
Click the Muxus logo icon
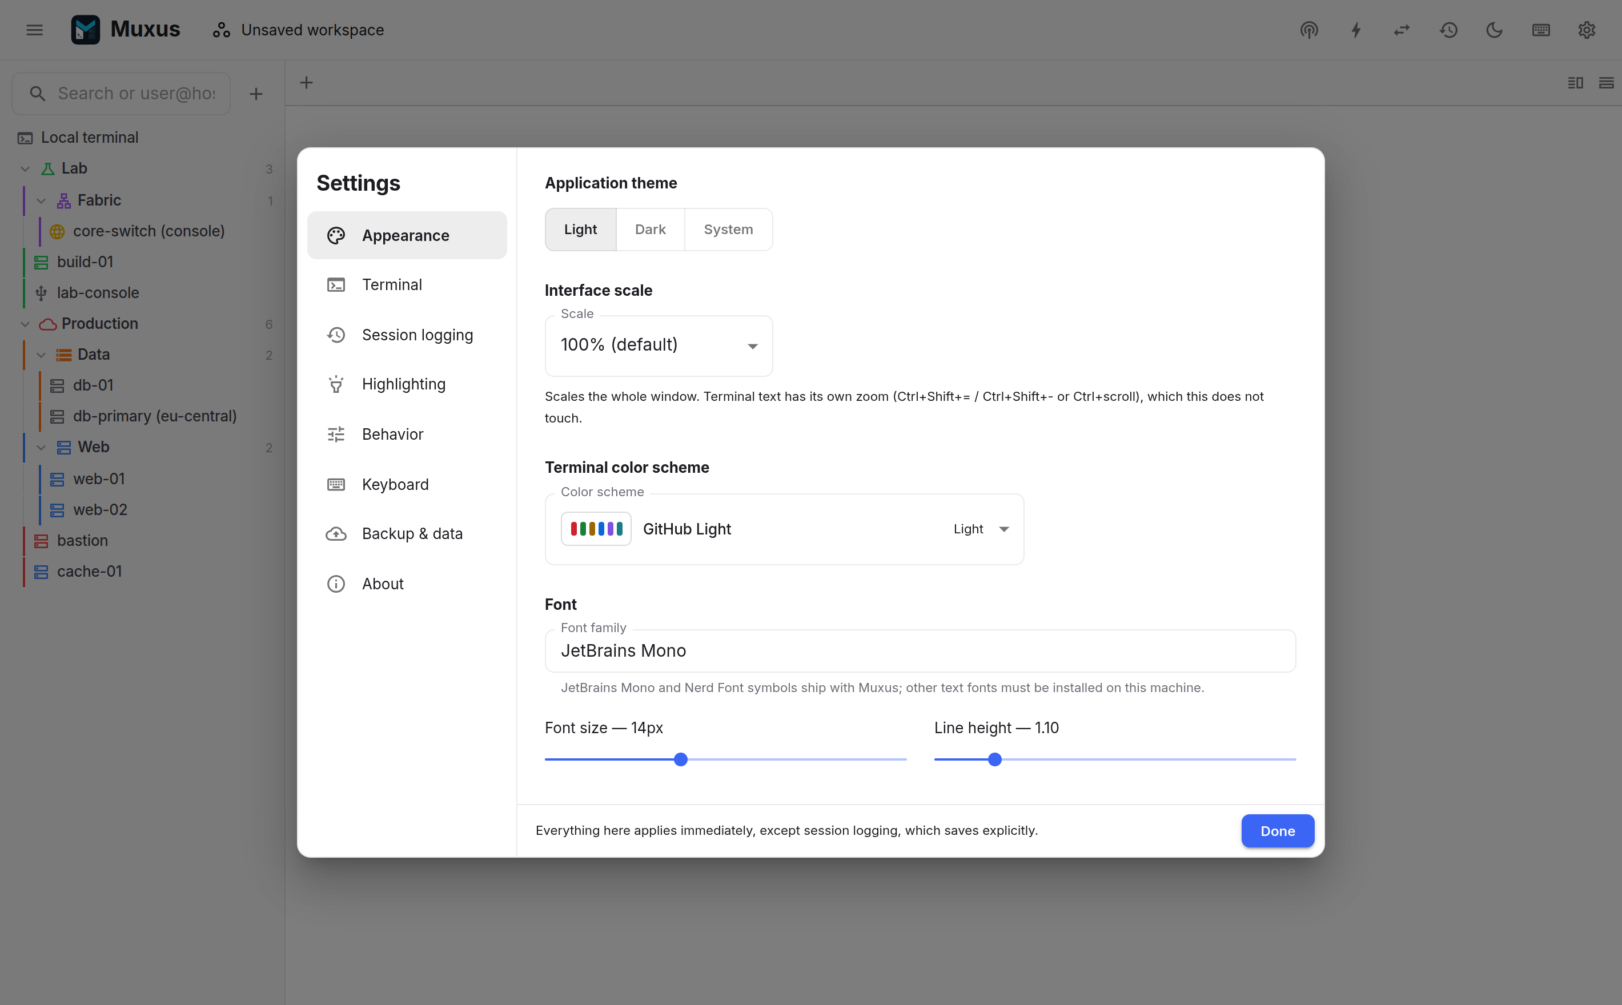point(86,30)
